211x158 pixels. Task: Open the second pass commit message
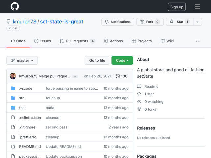[57, 127]
